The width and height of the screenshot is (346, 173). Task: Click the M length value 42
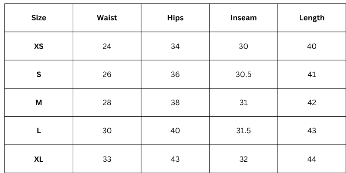[x=311, y=103]
